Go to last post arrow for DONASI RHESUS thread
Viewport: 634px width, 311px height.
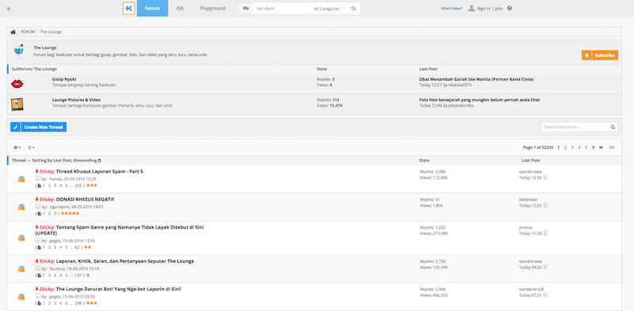pos(545,205)
